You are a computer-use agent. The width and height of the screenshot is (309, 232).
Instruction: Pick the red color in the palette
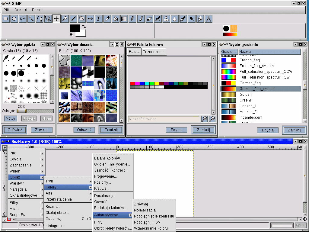(x=132, y=84)
